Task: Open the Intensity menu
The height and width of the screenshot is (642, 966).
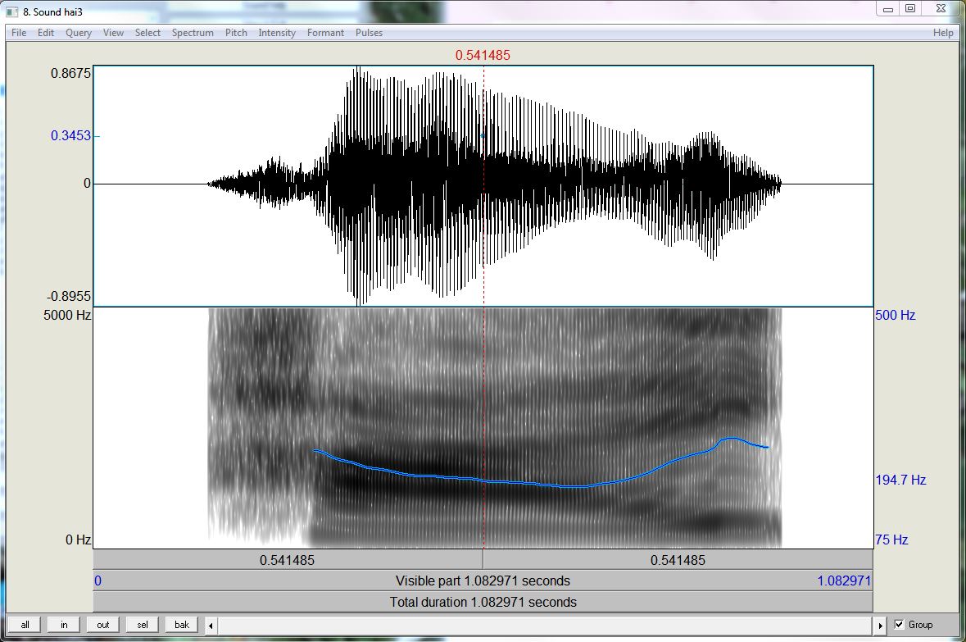Action: point(277,33)
